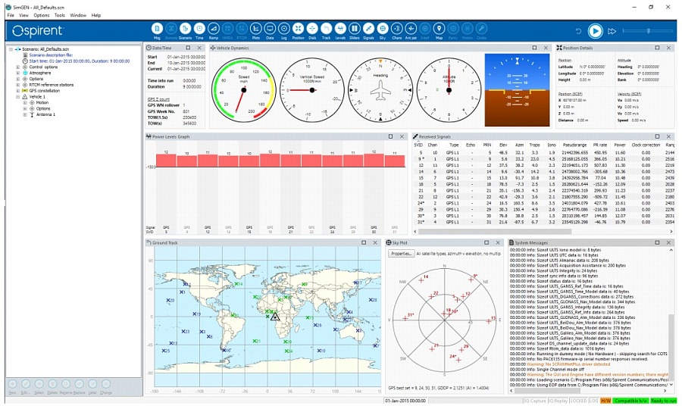Screen dimensions: 682x406
Task: Click the Time toolbar icon
Action: point(199,30)
